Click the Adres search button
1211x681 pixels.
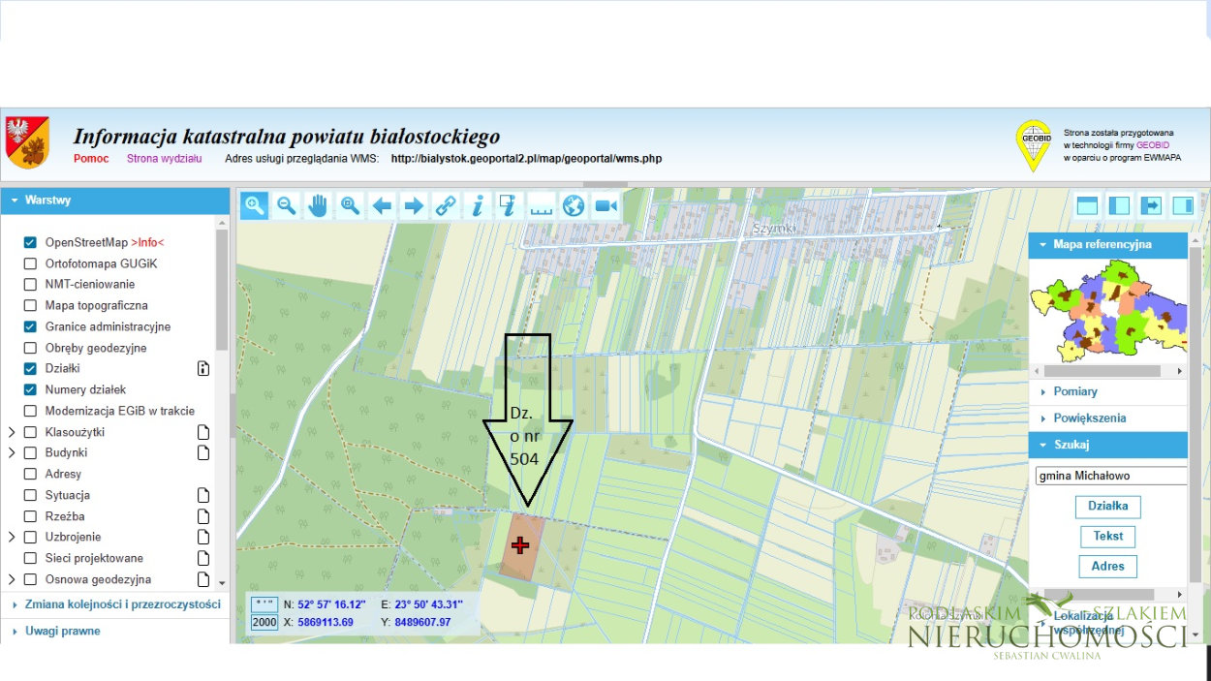1107,566
